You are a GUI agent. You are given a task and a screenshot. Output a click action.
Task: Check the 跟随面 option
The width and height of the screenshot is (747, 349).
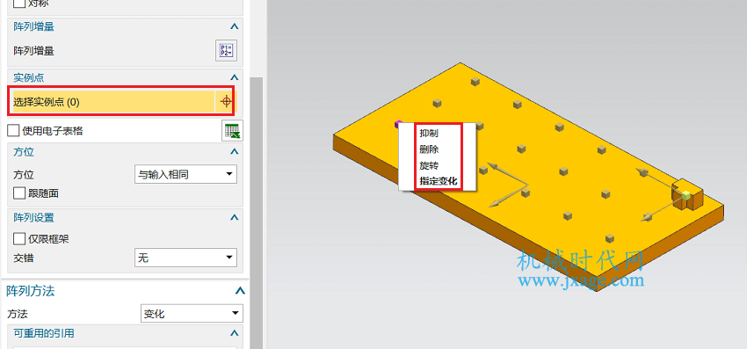pos(19,193)
